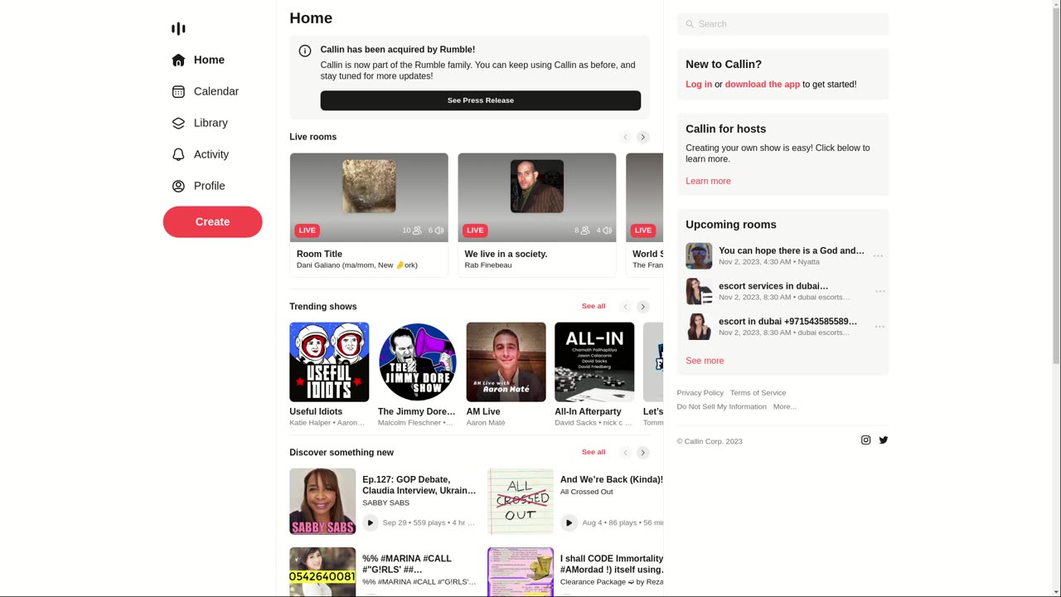Screen dimensions: 1061x597
Task: Click the Search input field
Action: [x=782, y=24]
